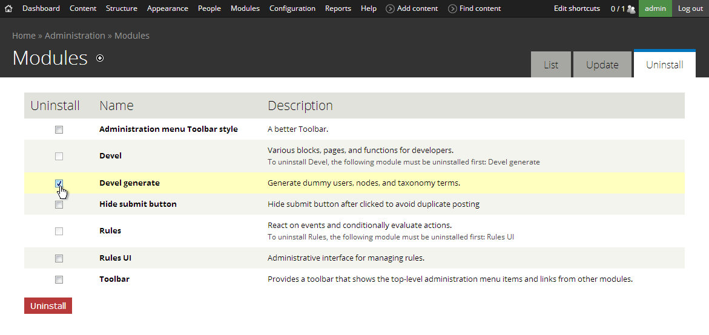Viewport: 709px width, 335px height.
Task: Tick the Rules UI uninstall checkbox
Action: 59,259
